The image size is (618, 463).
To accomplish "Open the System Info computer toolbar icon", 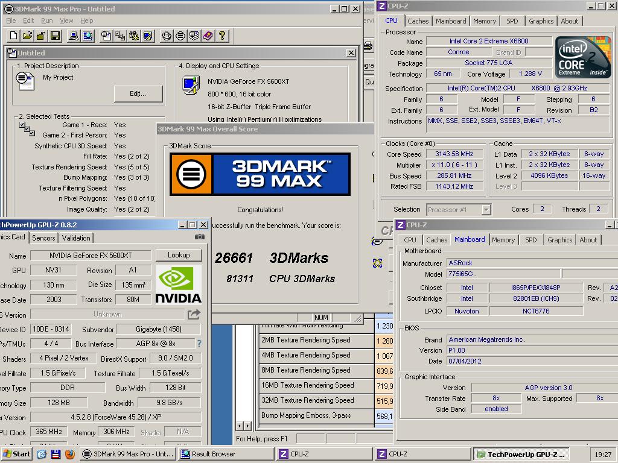I will (x=73, y=36).
